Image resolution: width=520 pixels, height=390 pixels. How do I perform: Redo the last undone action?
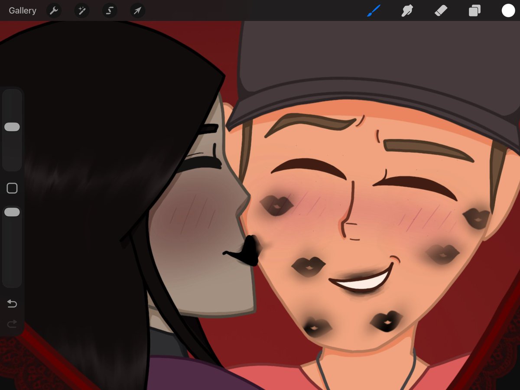[12, 323]
